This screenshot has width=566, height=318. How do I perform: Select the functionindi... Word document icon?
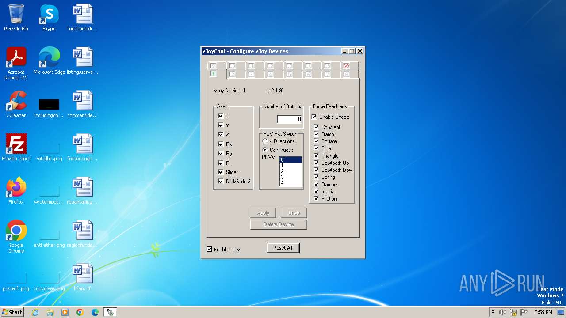click(82, 18)
